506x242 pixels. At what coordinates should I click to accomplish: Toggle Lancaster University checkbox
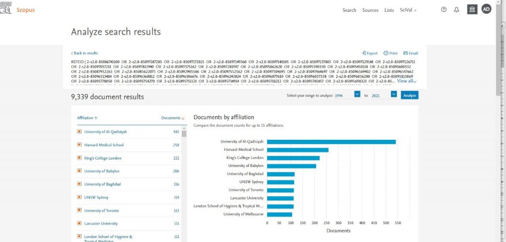[79, 223]
